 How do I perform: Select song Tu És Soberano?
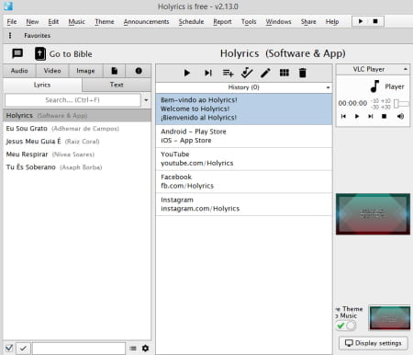click(77, 167)
